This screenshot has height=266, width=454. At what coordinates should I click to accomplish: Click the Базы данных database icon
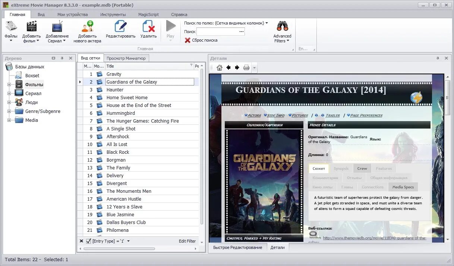pos(9,67)
